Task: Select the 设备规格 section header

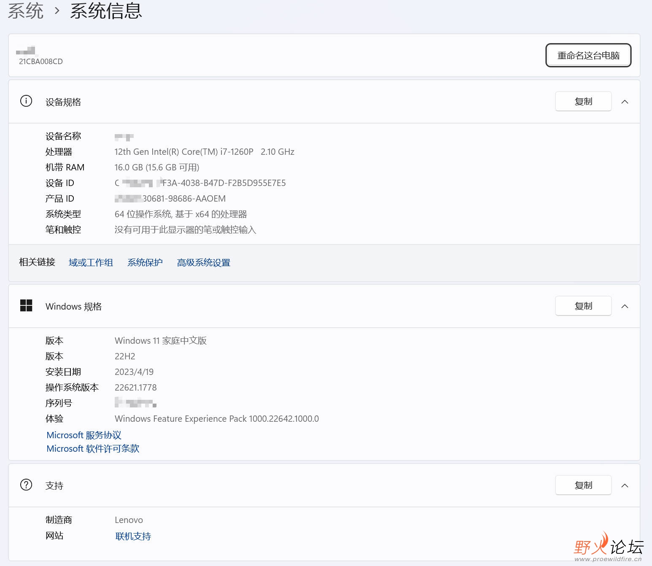Action: (324, 102)
